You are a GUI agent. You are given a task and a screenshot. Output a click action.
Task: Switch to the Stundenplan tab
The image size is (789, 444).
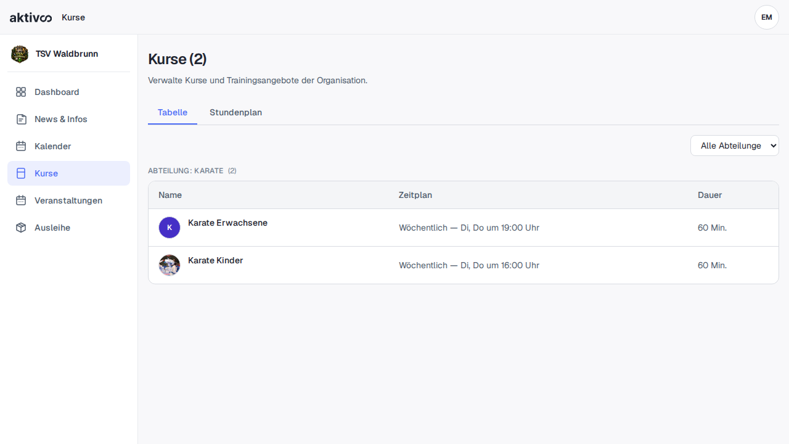click(x=235, y=113)
